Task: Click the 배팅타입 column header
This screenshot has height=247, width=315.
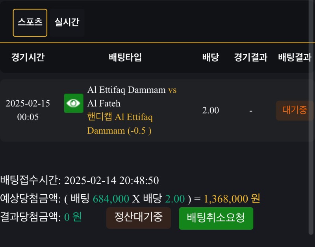Action: 125,57
